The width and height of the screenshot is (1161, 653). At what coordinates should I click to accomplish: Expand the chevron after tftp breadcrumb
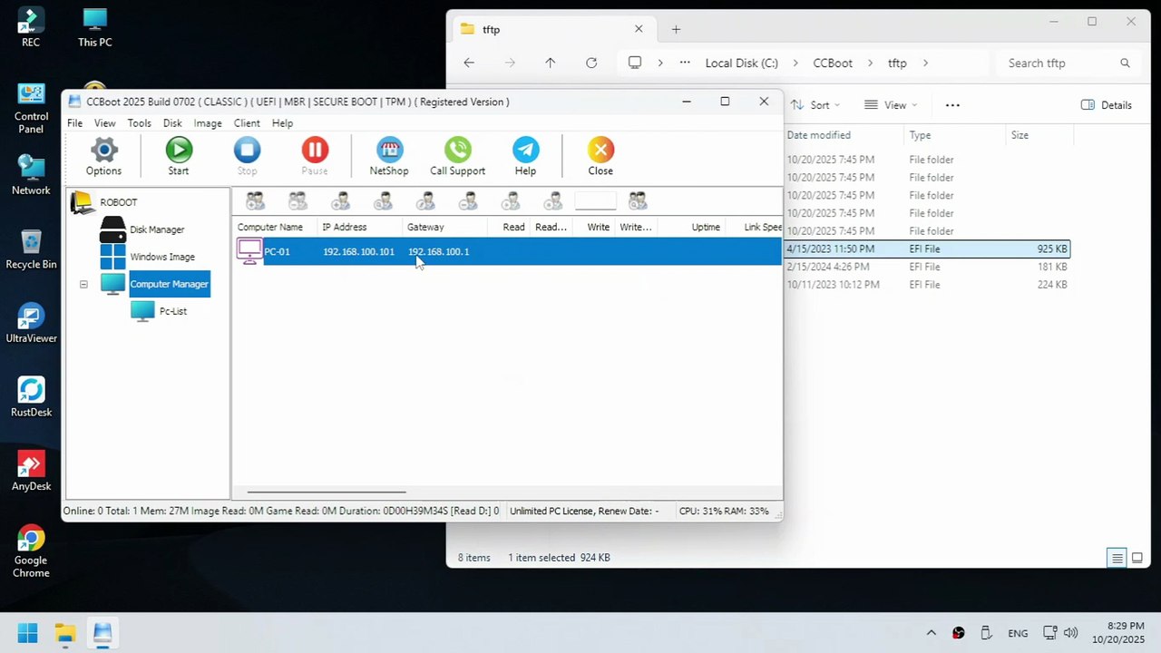(925, 63)
